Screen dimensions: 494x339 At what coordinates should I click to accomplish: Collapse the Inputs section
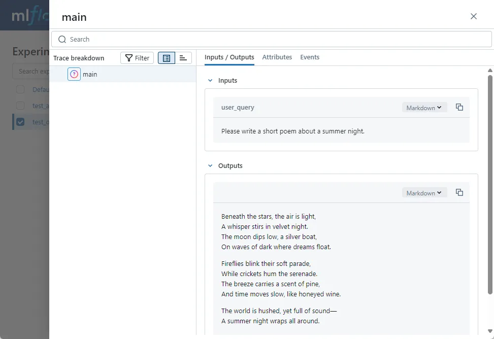(210, 80)
